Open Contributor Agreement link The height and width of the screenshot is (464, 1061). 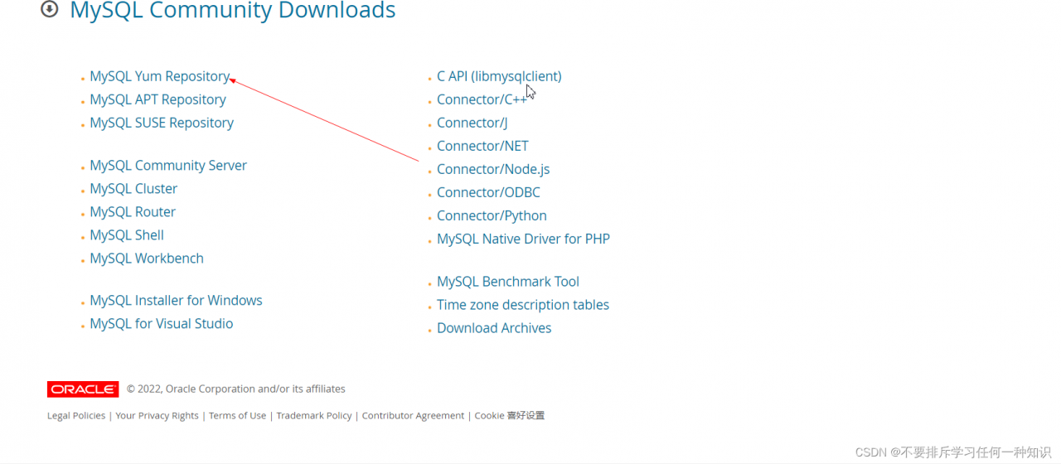(413, 416)
